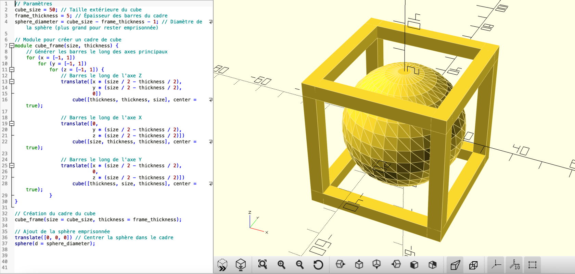Toggle Show Scale Markers on axes
This screenshot has width=575, height=274.
(514, 265)
